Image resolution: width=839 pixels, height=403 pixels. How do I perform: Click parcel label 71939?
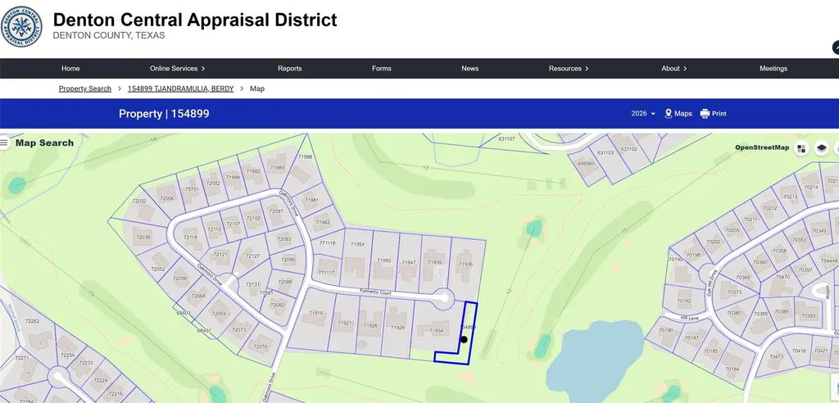434,262
